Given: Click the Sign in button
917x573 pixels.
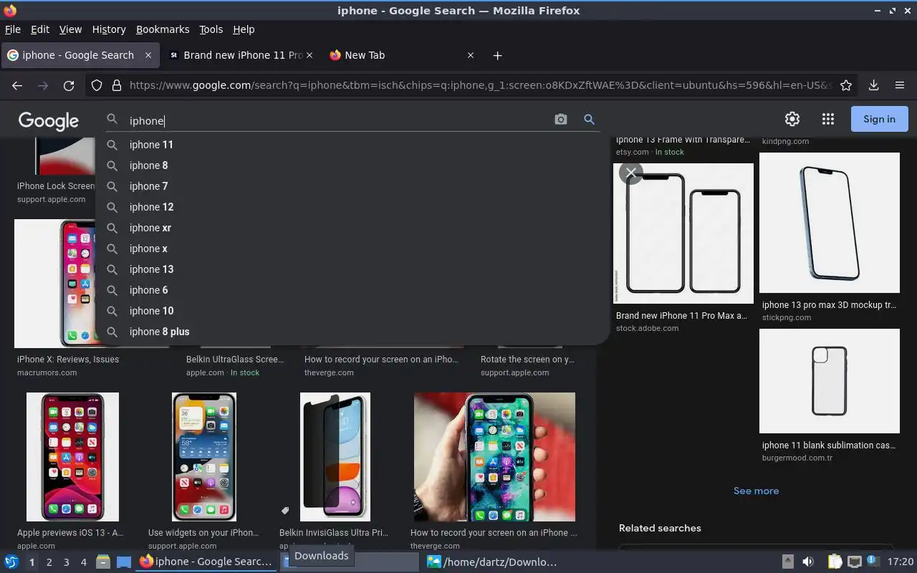Looking at the screenshot, I should point(879,119).
